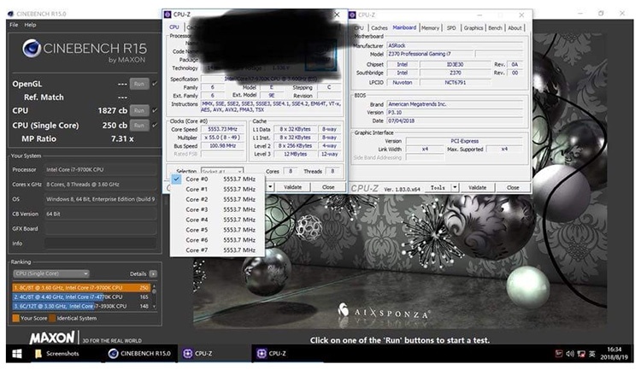Select Core #5 in the core list
The width and height of the screenshot is (641, 370).
[217, 230]
